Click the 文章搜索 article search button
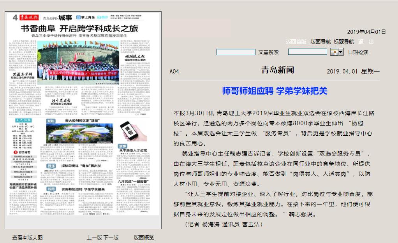 [268, 52]
